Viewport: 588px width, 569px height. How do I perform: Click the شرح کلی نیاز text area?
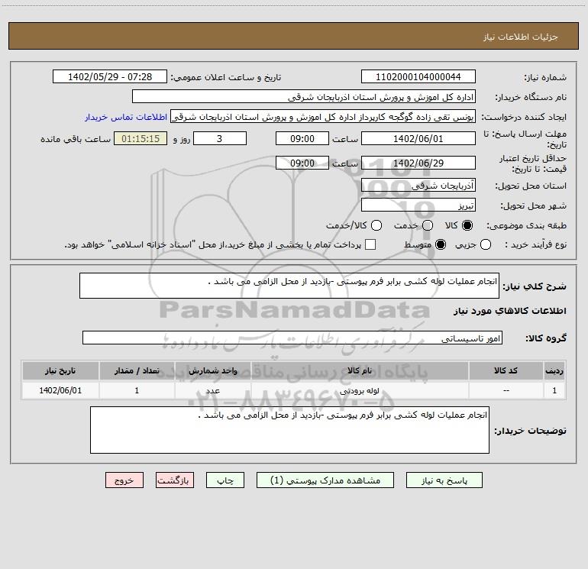click(x=289, y=286)
